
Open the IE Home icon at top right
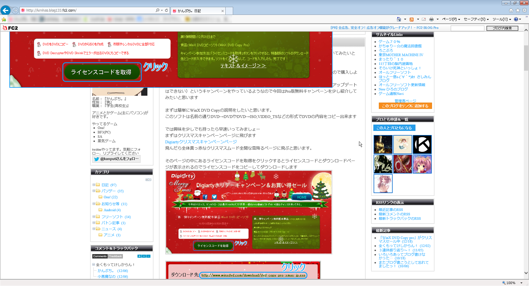[511, 10]
